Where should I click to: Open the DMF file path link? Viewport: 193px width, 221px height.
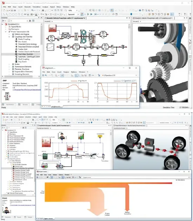[27, 90]
